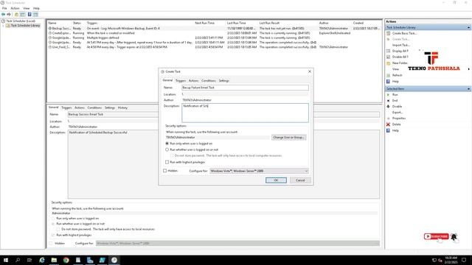Select 'Run whether user is logged on or not'
This screenshot has height=265, width=472.
coord(167,149)
